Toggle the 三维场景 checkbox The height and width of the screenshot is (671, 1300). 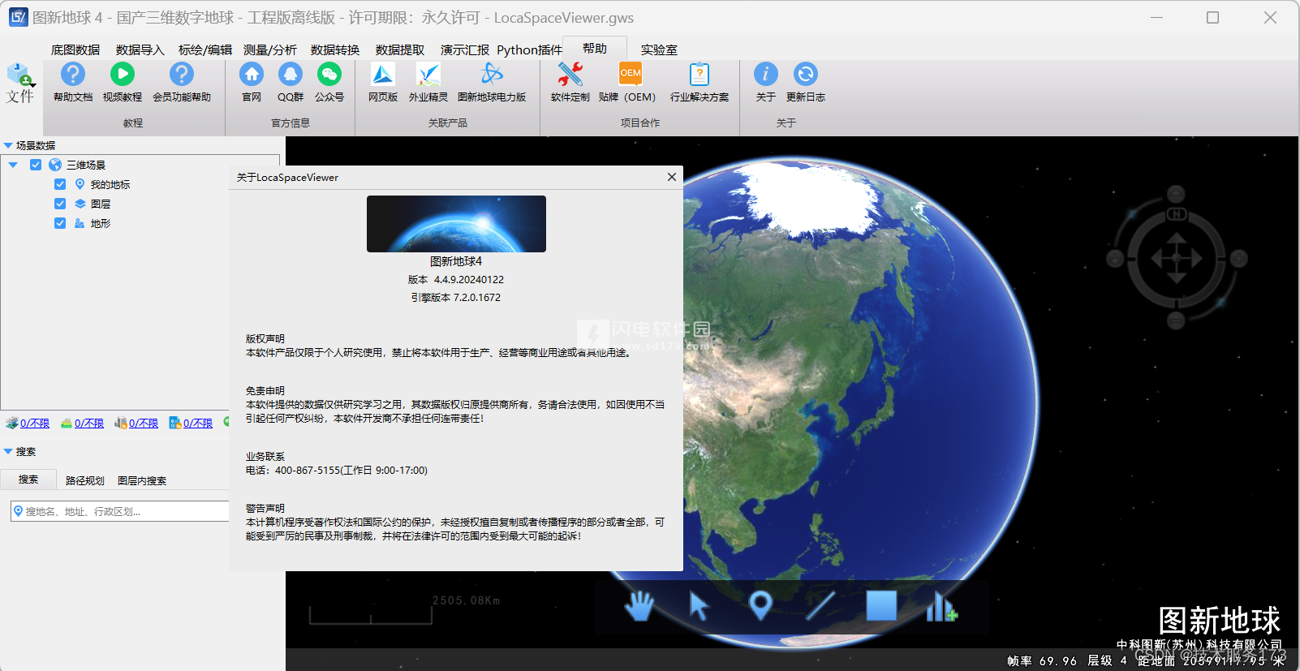coord(36,165)
